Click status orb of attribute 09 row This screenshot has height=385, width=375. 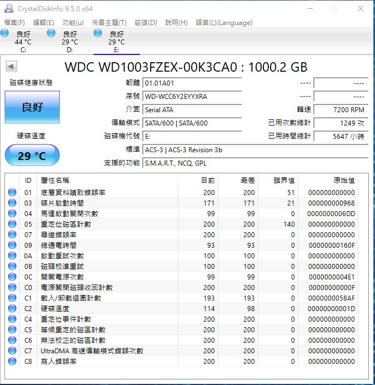click(x=12, y=245)
